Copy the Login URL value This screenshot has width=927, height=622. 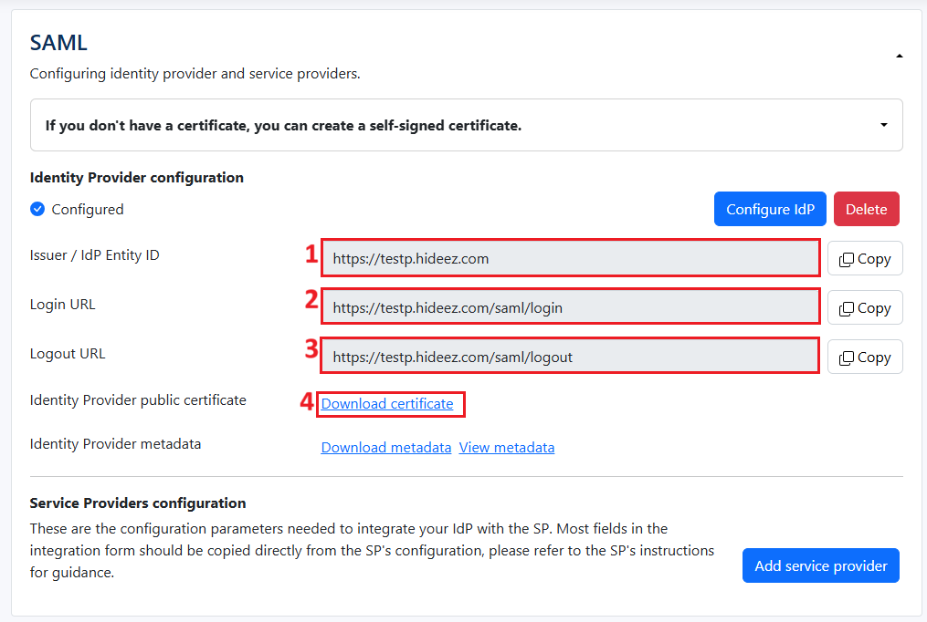[x=864, y=308]
